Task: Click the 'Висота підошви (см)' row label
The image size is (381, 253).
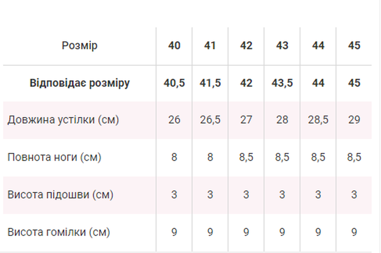Action: coord(60,195)
